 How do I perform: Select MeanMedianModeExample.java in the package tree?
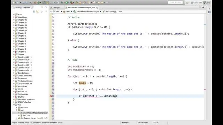[36, 113]
